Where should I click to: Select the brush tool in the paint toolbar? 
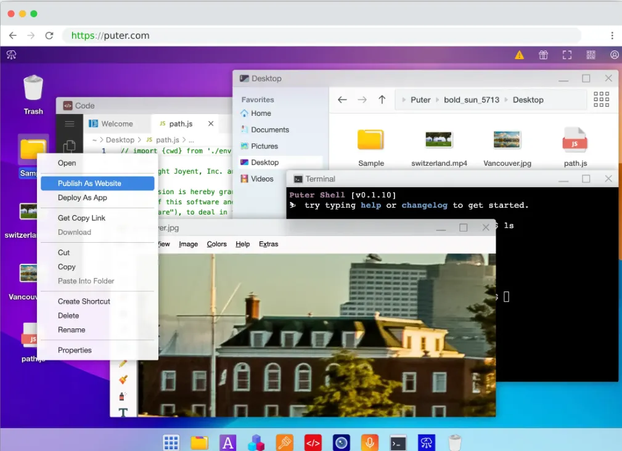pos(122,379)
